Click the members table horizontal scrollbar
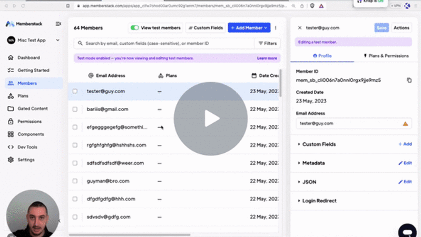Image resolution: width=421 pixels, height=237 pixels. pos(130,235)
